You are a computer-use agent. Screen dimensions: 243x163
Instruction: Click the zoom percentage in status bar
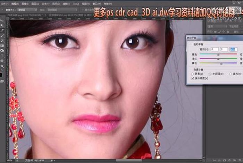point(9,161)
